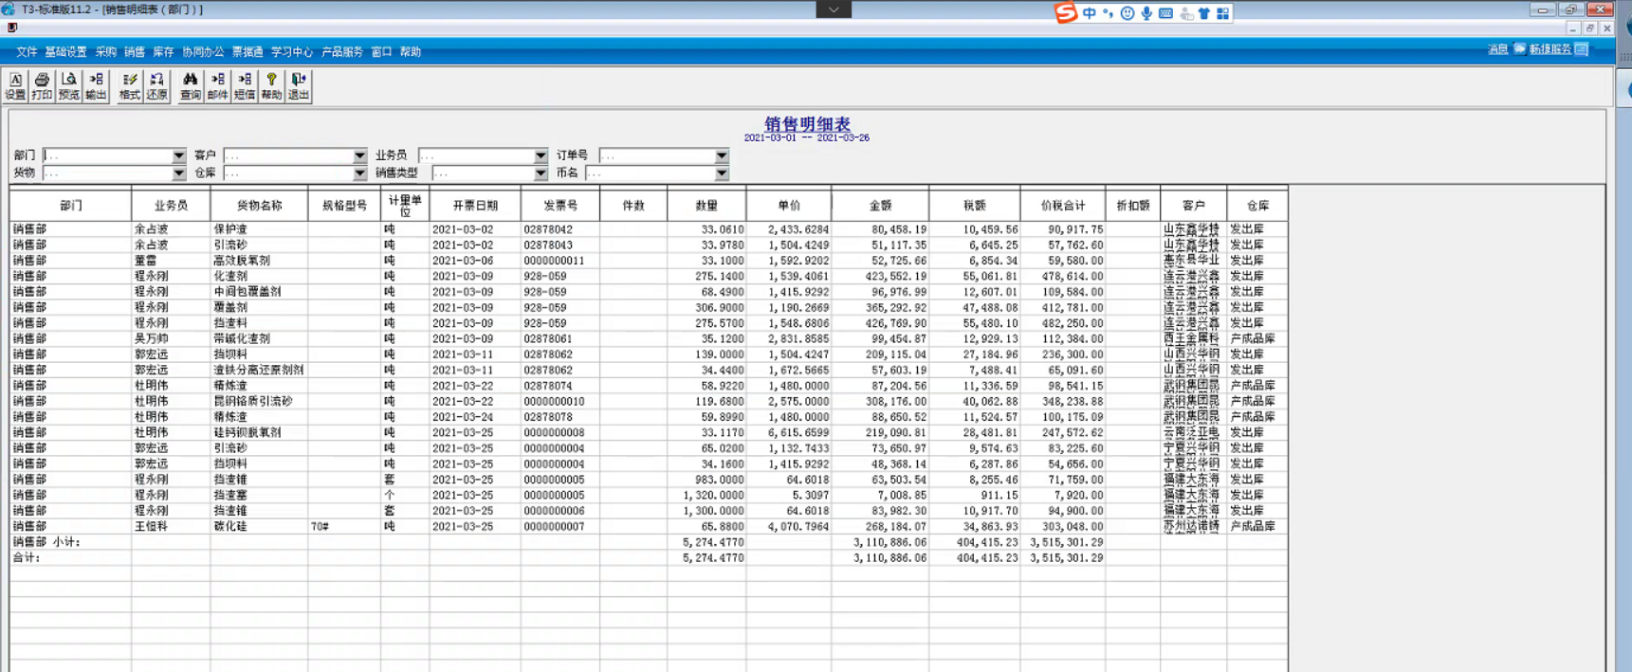Expand the 货物 goods dropdown
The width and height of the screenshot is (1632, 672).
click(178, 173)
